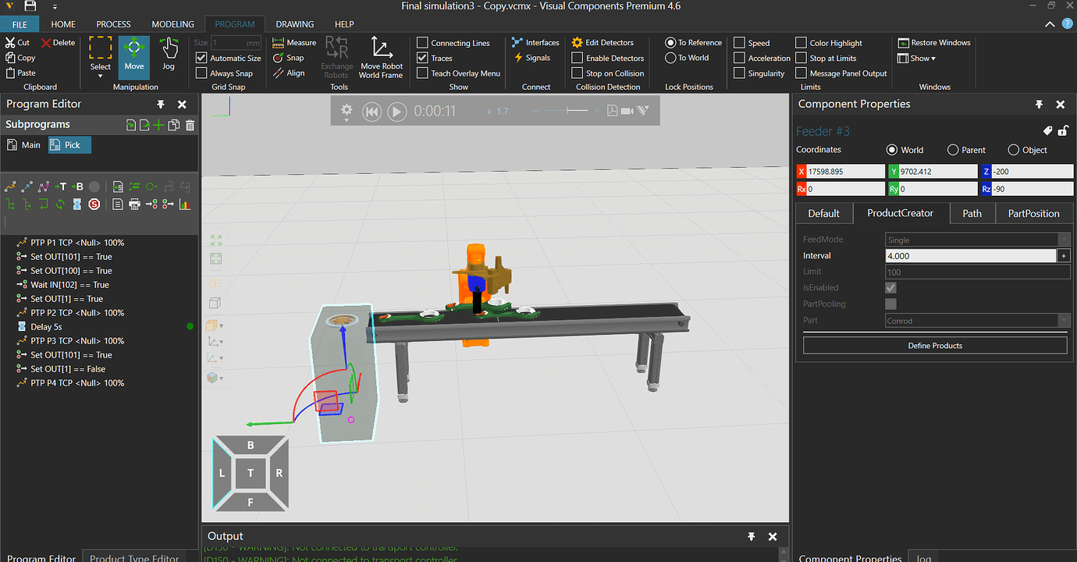Delete subprogram using the trash icon
Viewport: 1077px width, 562px height.
coord(190,125)
